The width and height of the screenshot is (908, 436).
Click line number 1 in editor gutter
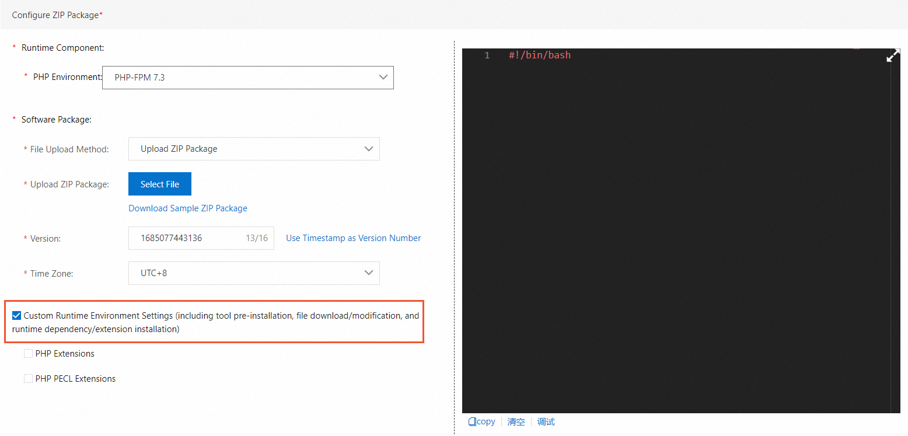(x=487, y=55)
